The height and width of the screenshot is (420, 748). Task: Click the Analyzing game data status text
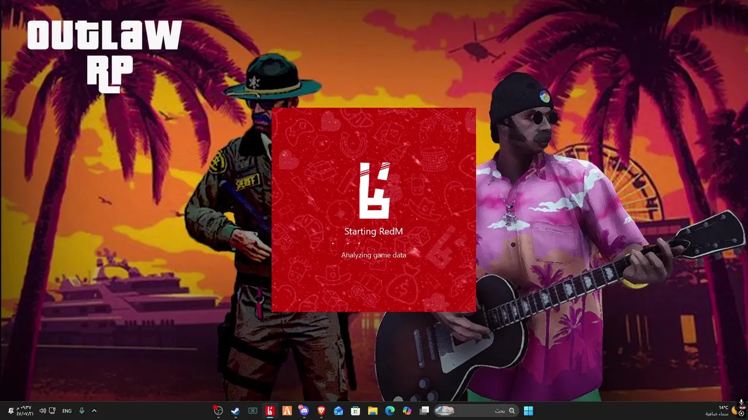click(373, 255)
